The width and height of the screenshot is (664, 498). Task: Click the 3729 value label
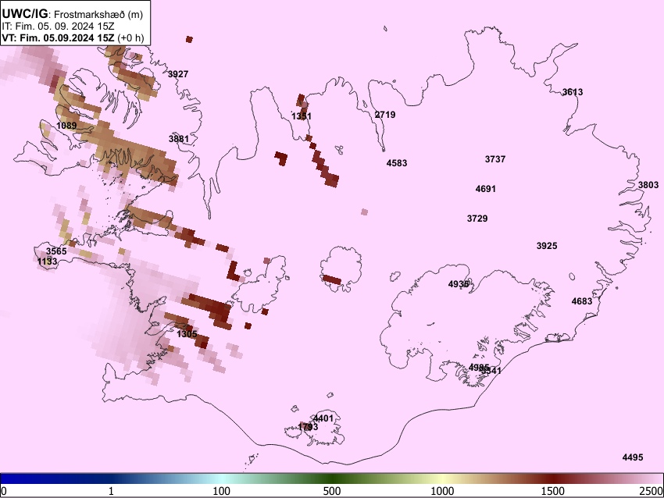(x=477, y=219)
